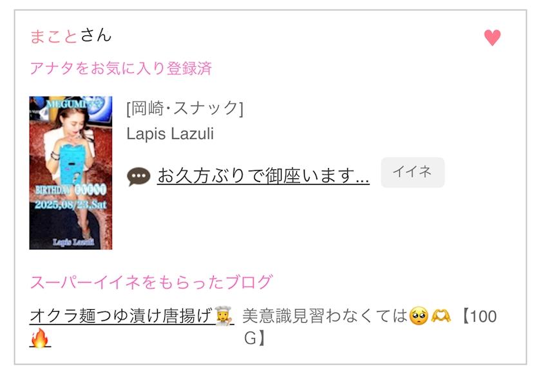The image size is (541, 371).
Task: Open まこと's profile name link
Action: pyautogui.click(x=53, y=36)
